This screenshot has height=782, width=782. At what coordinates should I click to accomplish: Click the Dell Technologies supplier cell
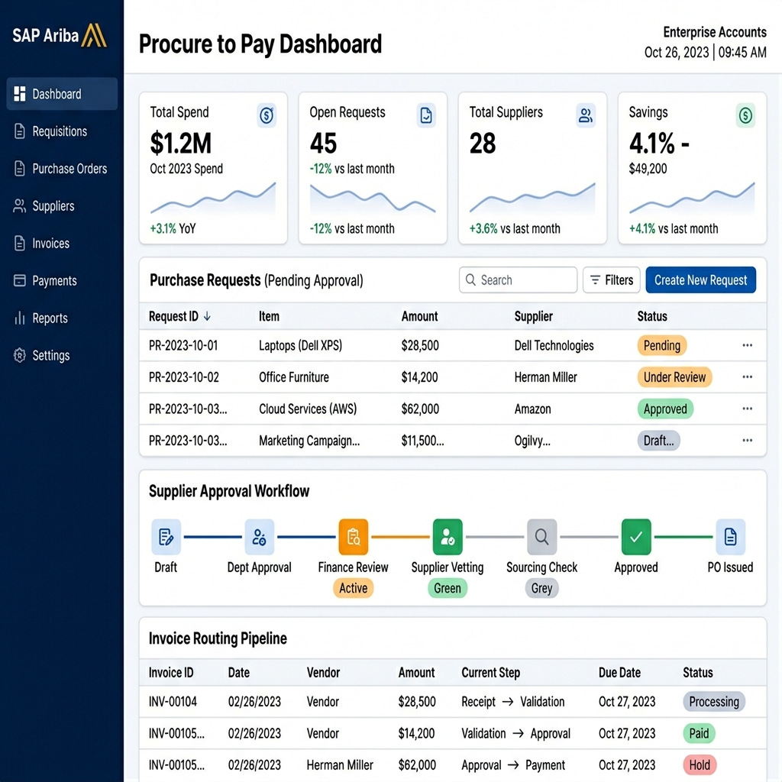[554, 345]
